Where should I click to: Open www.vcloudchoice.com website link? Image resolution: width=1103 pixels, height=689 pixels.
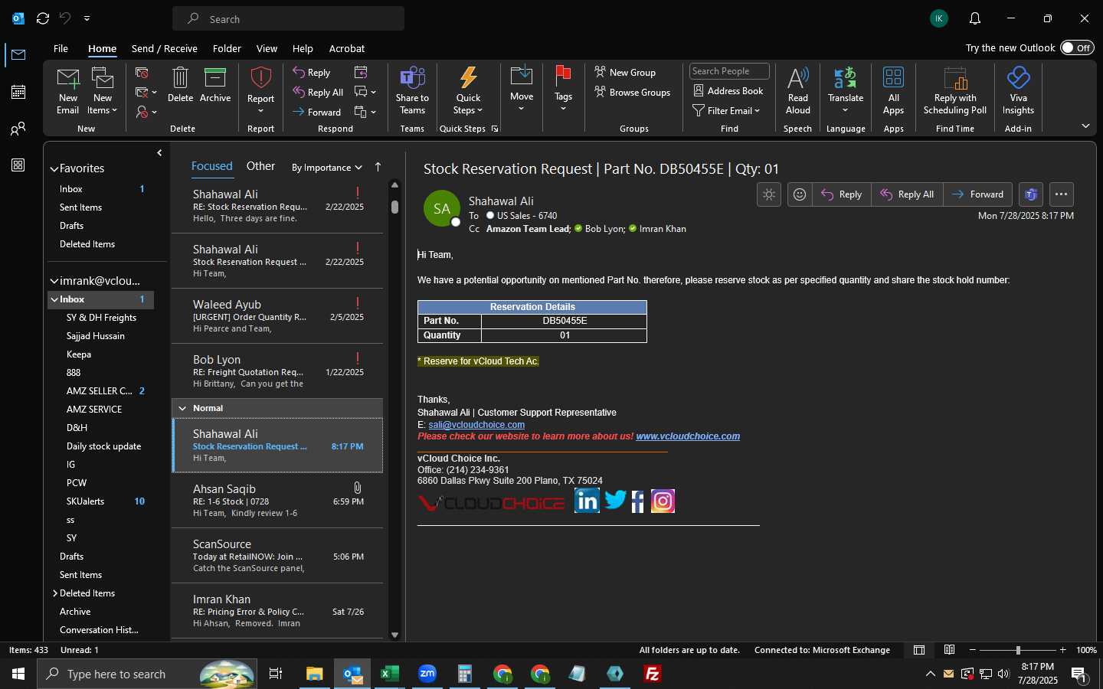point(688,436)
